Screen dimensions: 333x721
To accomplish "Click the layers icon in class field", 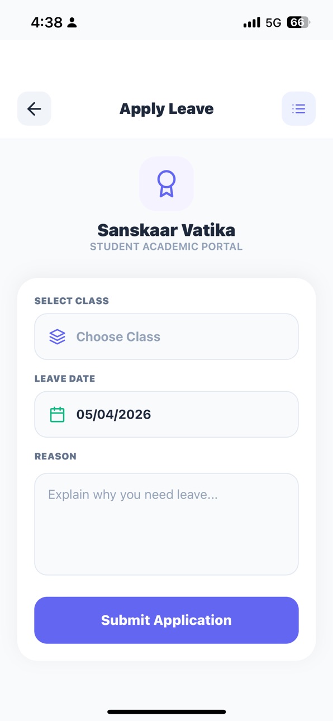I will pos(57,336).
